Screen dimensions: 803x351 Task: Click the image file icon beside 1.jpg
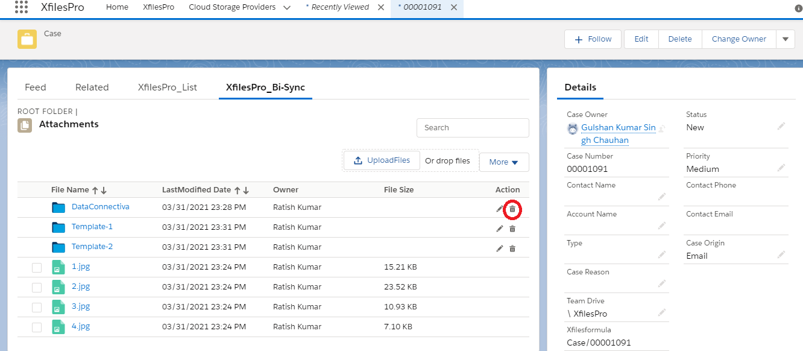(x=58, y=267)
